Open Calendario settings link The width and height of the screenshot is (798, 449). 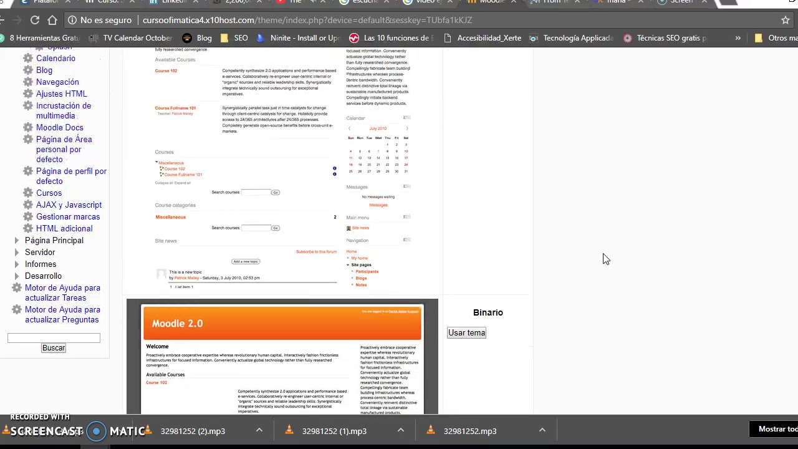55,58
